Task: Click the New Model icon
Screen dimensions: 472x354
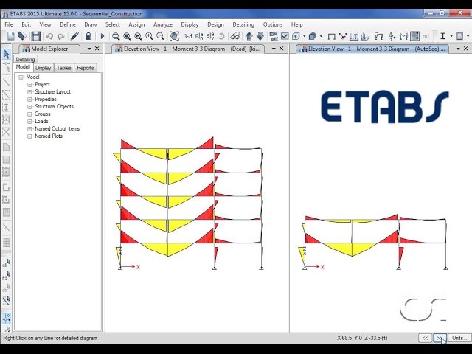Action: point(10,36)
